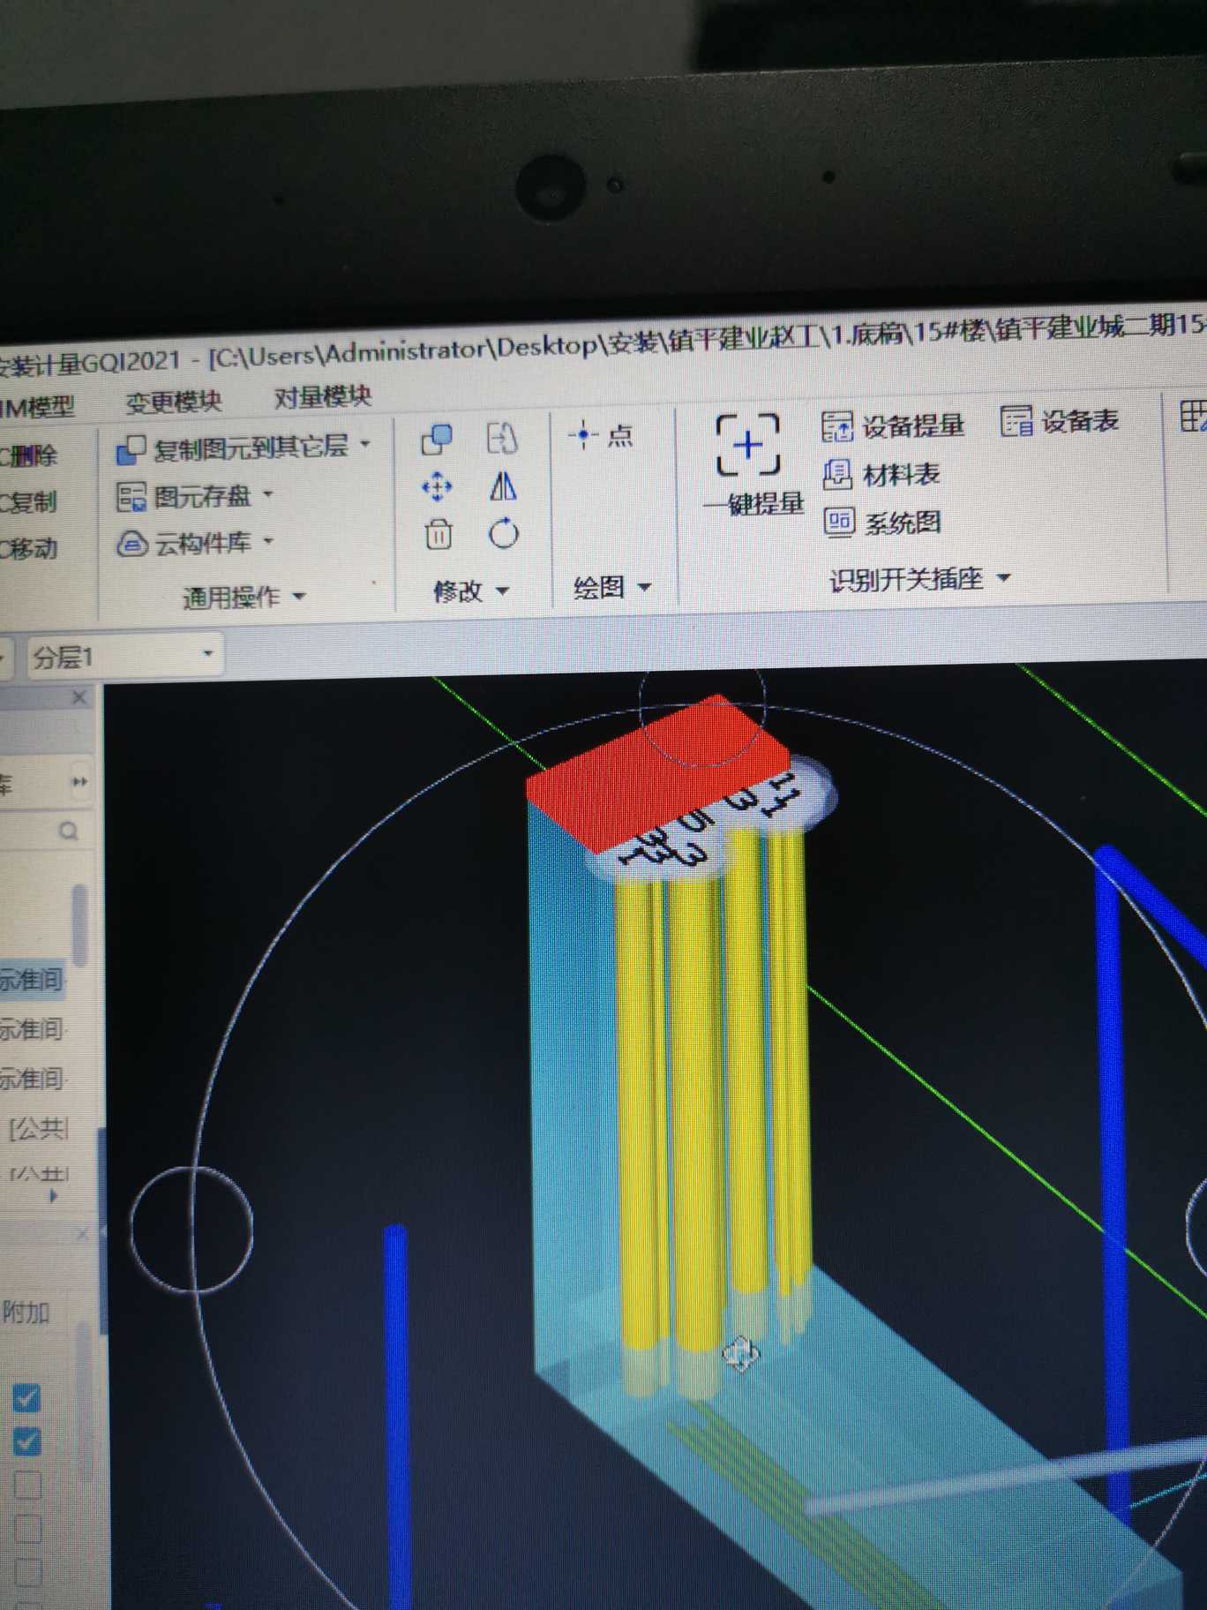Screen dimensions: 1207x1610
Task: Click the 一键提量 one-click takeoff icon
Action: click(x=748, y=445)
